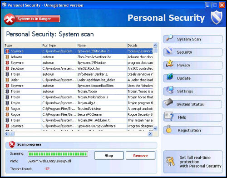Sort by the Run type column header
The width and height of the screenshot is (227, 178).
[59, 46]
